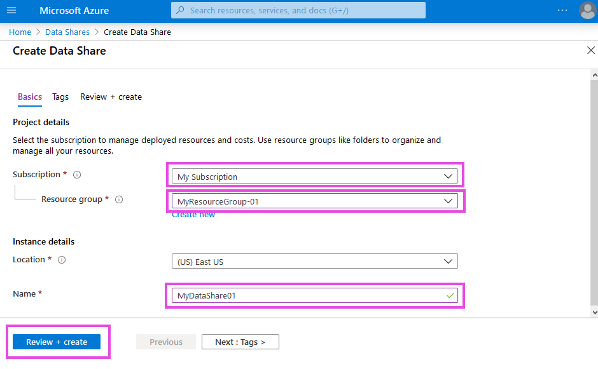Open the ellipsis more options menu
The height and width of the screenshot is (369, 598).
click(x=562, y=10)
